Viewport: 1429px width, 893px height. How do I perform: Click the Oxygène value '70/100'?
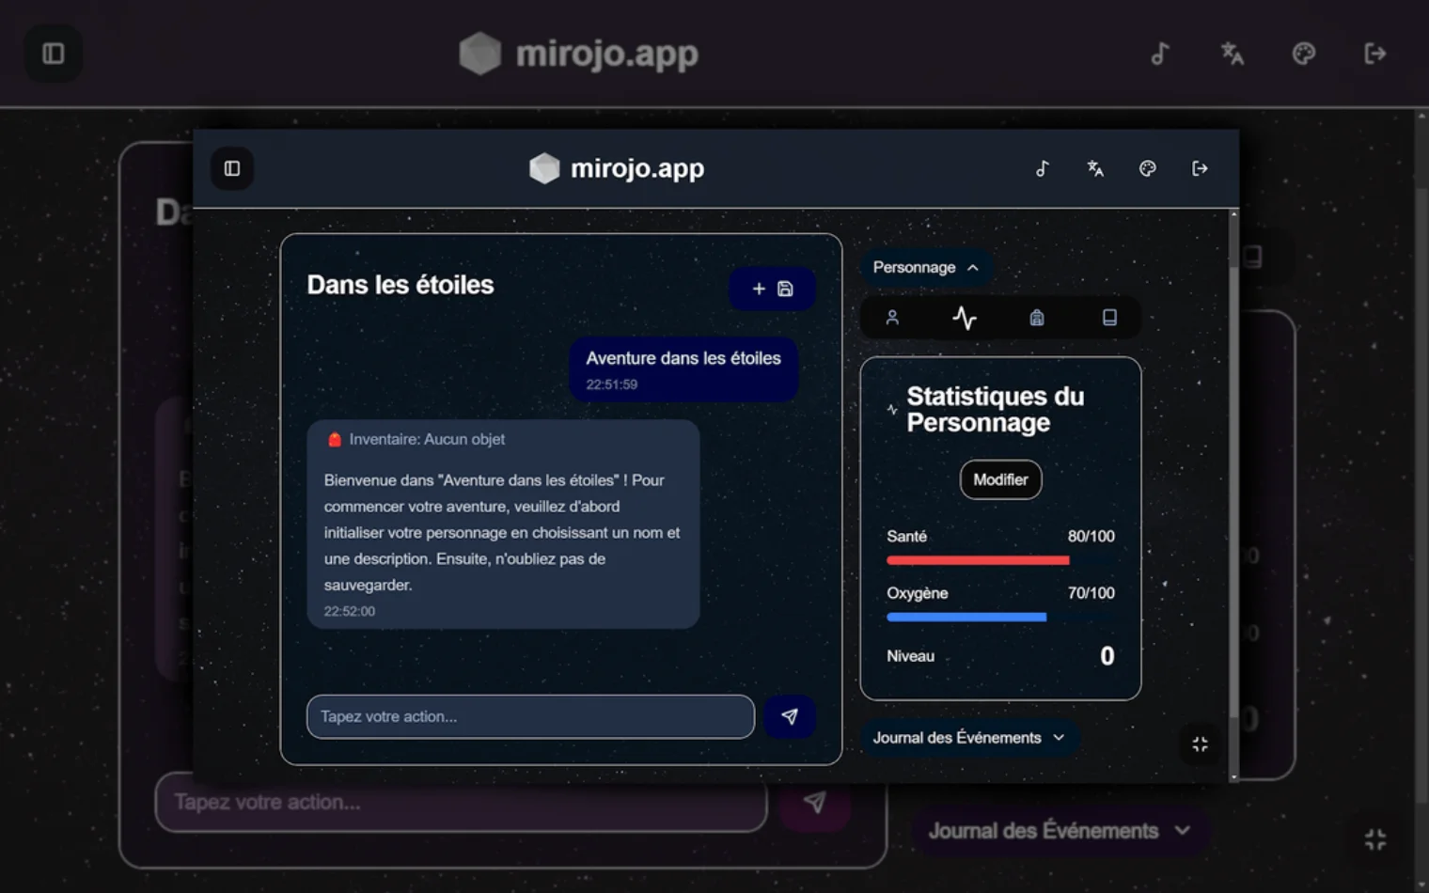point(1091,593)
